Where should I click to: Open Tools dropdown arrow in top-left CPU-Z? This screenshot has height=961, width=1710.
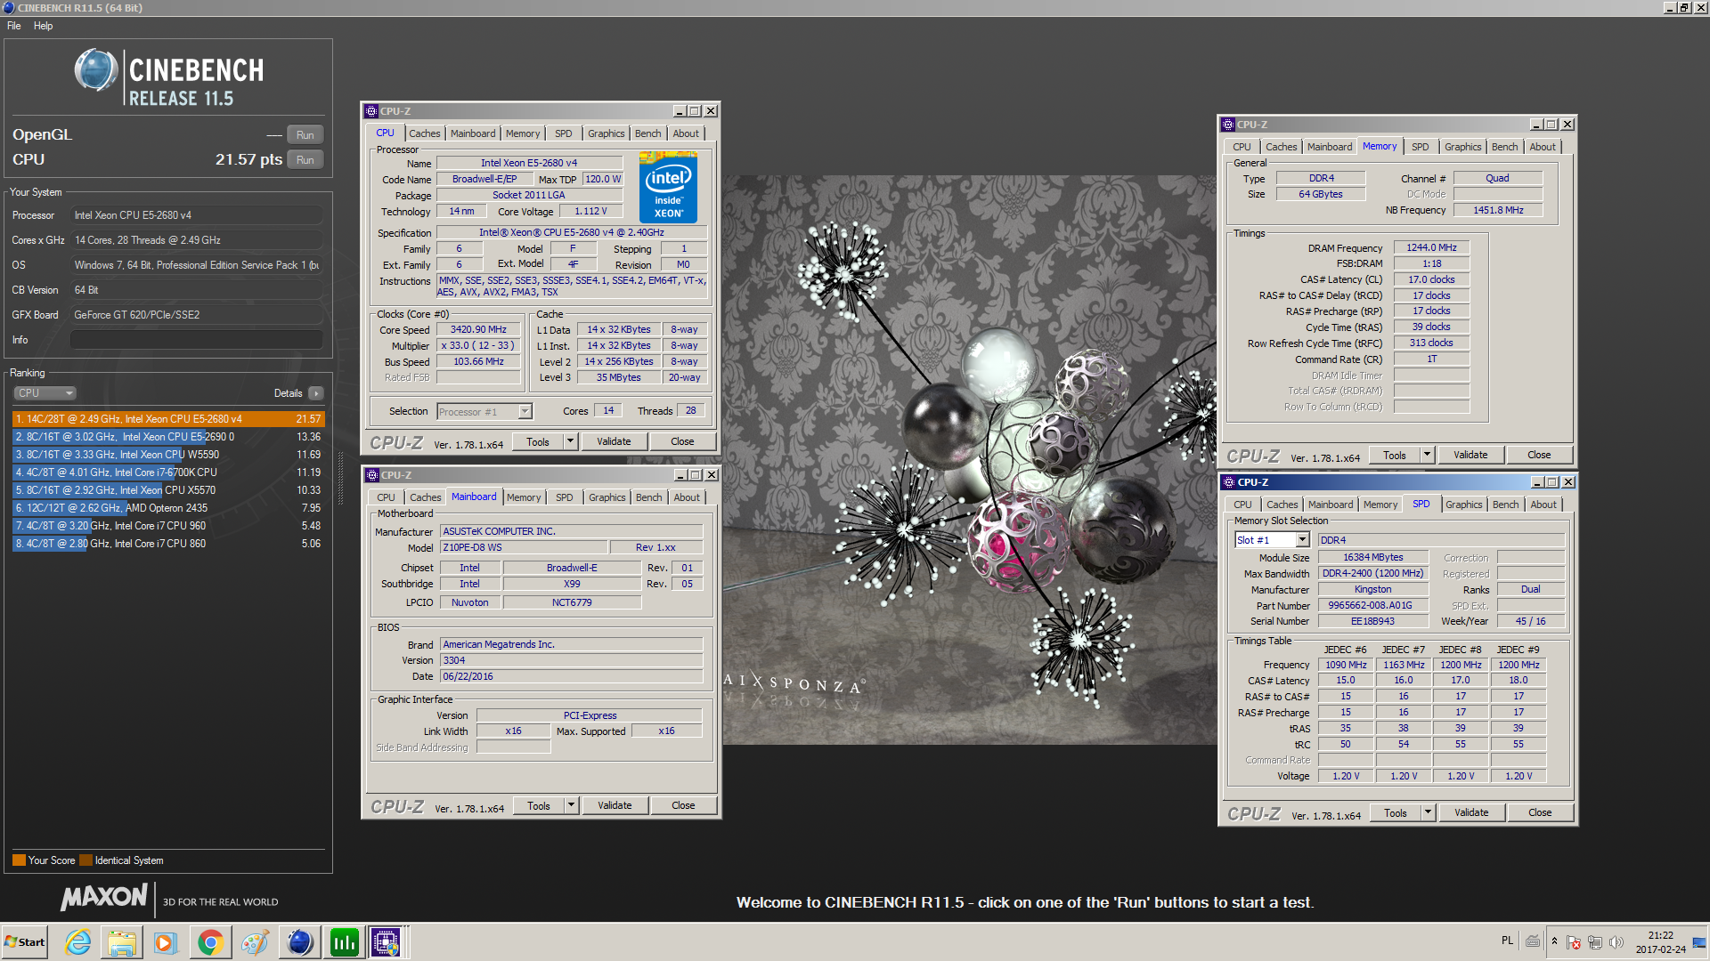click(x=571, y=442)
